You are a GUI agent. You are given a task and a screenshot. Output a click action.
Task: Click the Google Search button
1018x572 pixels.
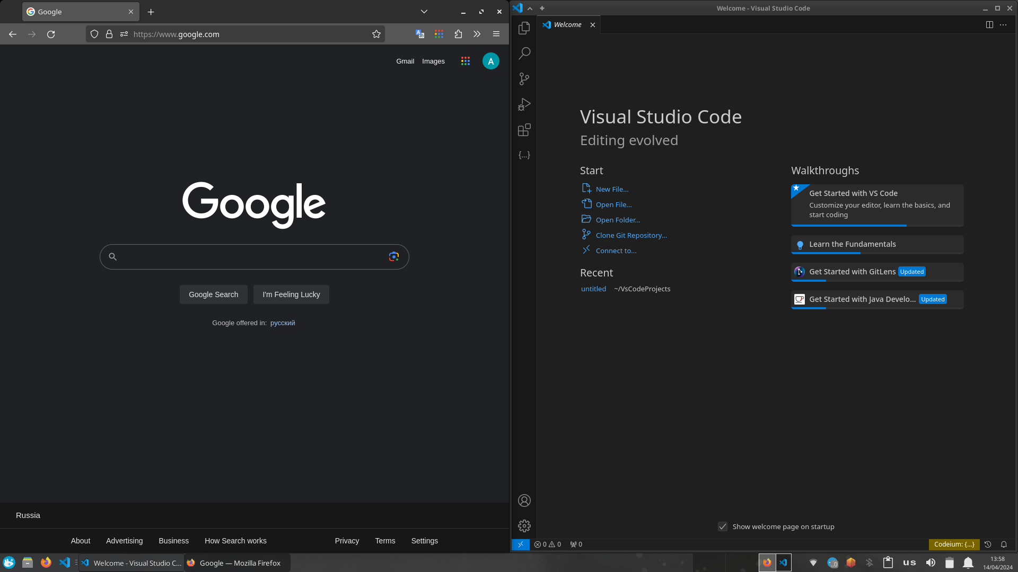point(214,294)
